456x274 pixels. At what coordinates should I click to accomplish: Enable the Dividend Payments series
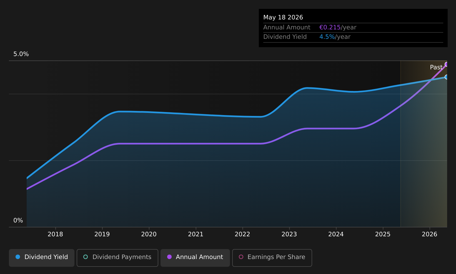[x=117, y=258]
